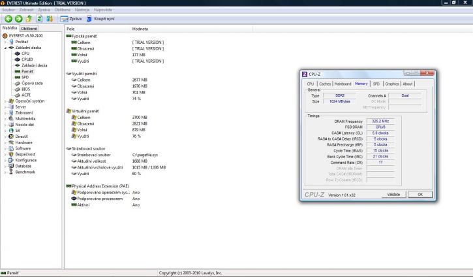Click the CPU-Z title bar icon
This screenshot has width=473, height=277.
pyautogui.click(x=305, y=74)
